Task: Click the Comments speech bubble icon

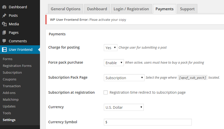Action: tap(4, 41)
